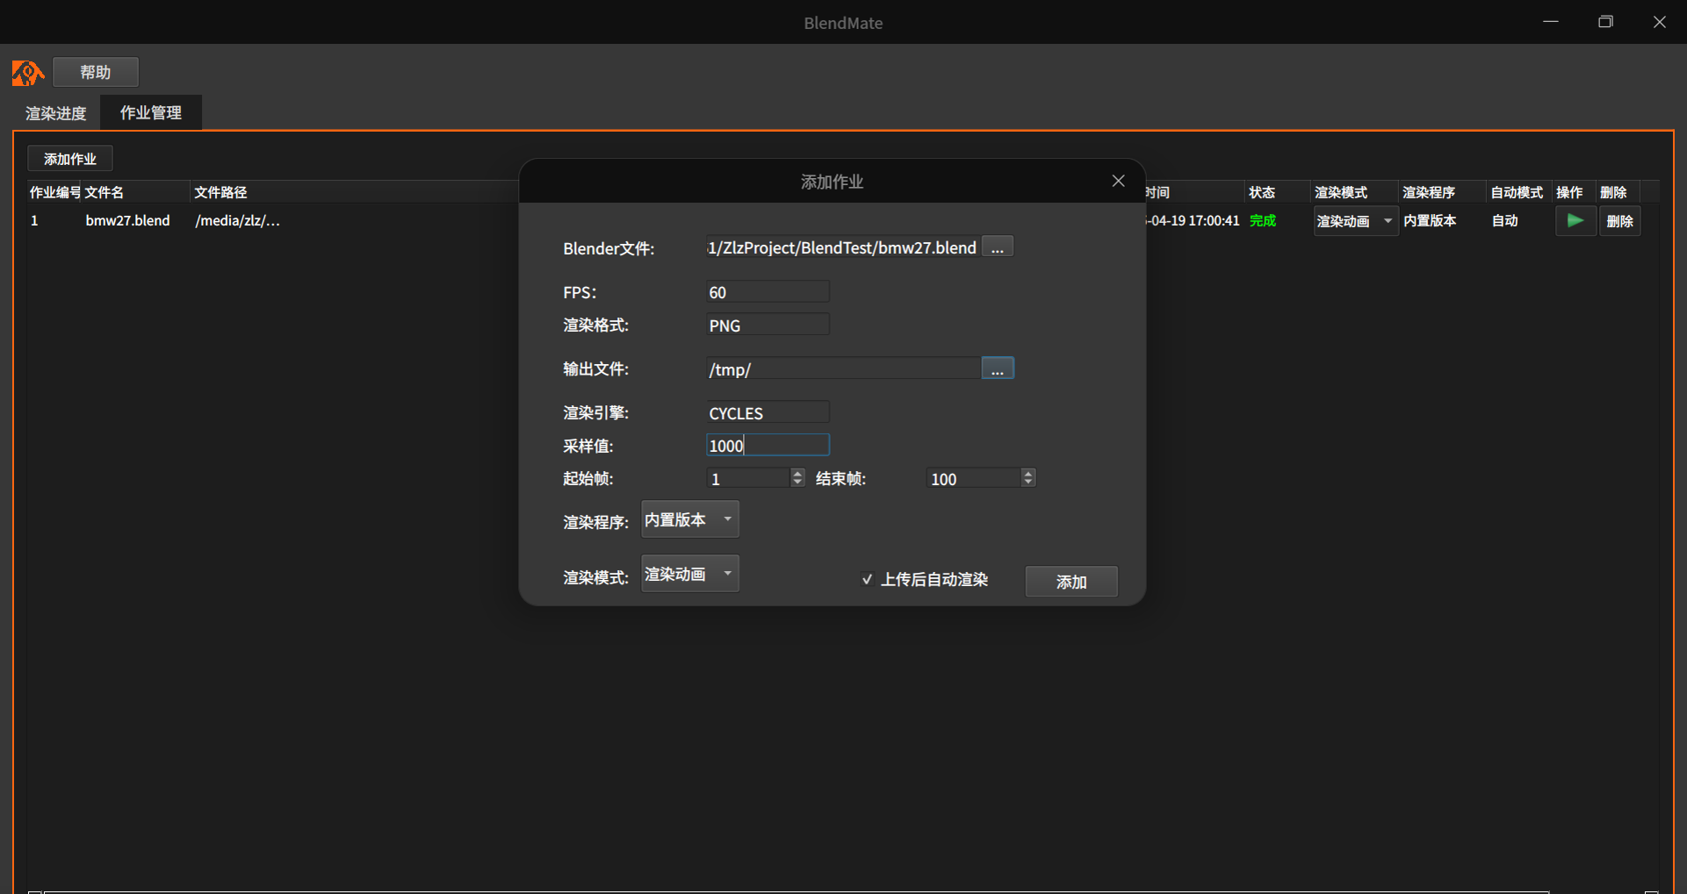Click the Add button in dialog

coord(1071,582)
